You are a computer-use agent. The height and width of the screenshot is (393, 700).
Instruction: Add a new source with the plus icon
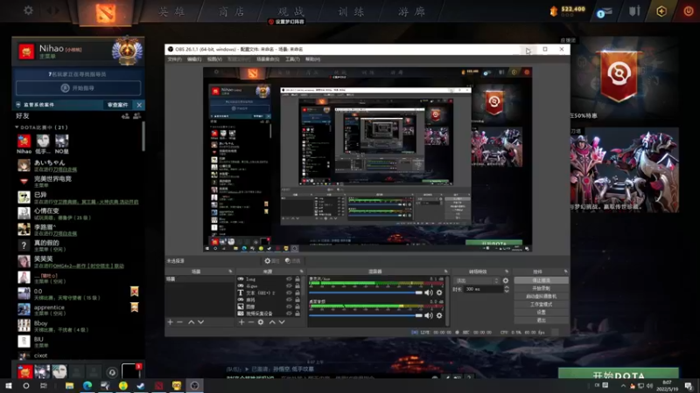pyautogui.click(x=241, y=321)
